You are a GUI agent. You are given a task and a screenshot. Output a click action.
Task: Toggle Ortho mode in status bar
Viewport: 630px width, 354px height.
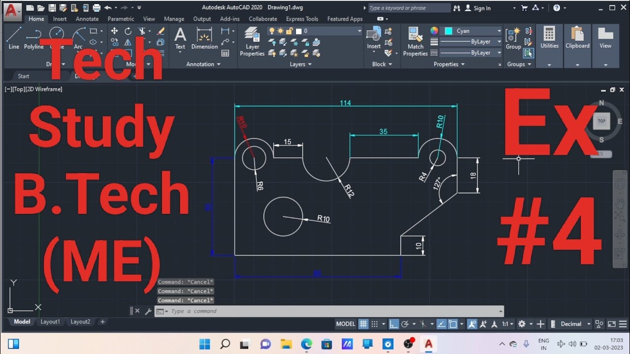[x=394, y=324]
